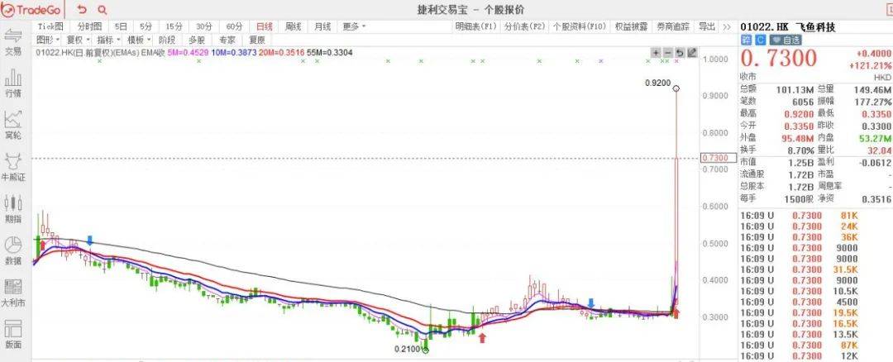Click the large 0.7300 last price
Image resolution: width=893 pixels, height=362 pixels.
click(x=779, y=59)
